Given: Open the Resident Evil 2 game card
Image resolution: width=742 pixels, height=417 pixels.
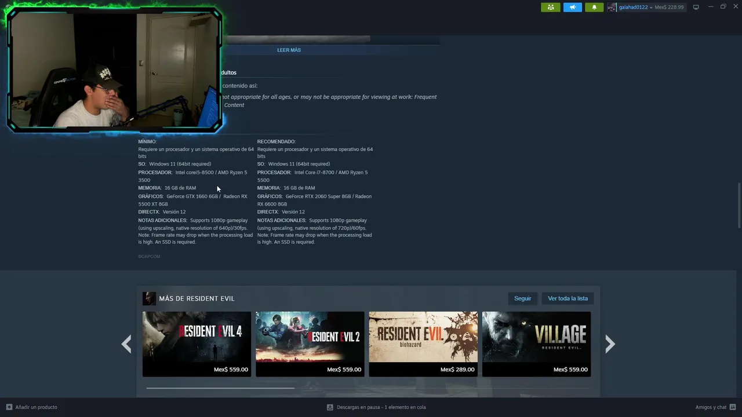Looking at the screenshot, I should (x=310, y=344).
